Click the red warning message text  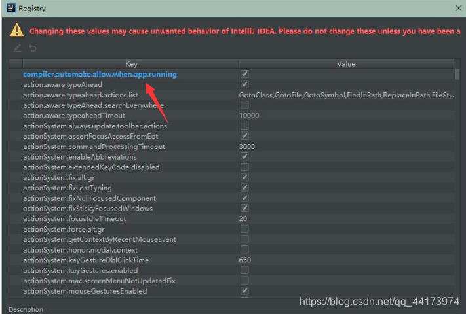coord(245,31)
